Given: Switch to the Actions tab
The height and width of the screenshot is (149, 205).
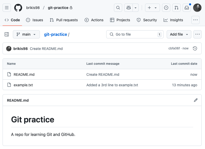Looking at the screenshot, I should click(94, 20).
